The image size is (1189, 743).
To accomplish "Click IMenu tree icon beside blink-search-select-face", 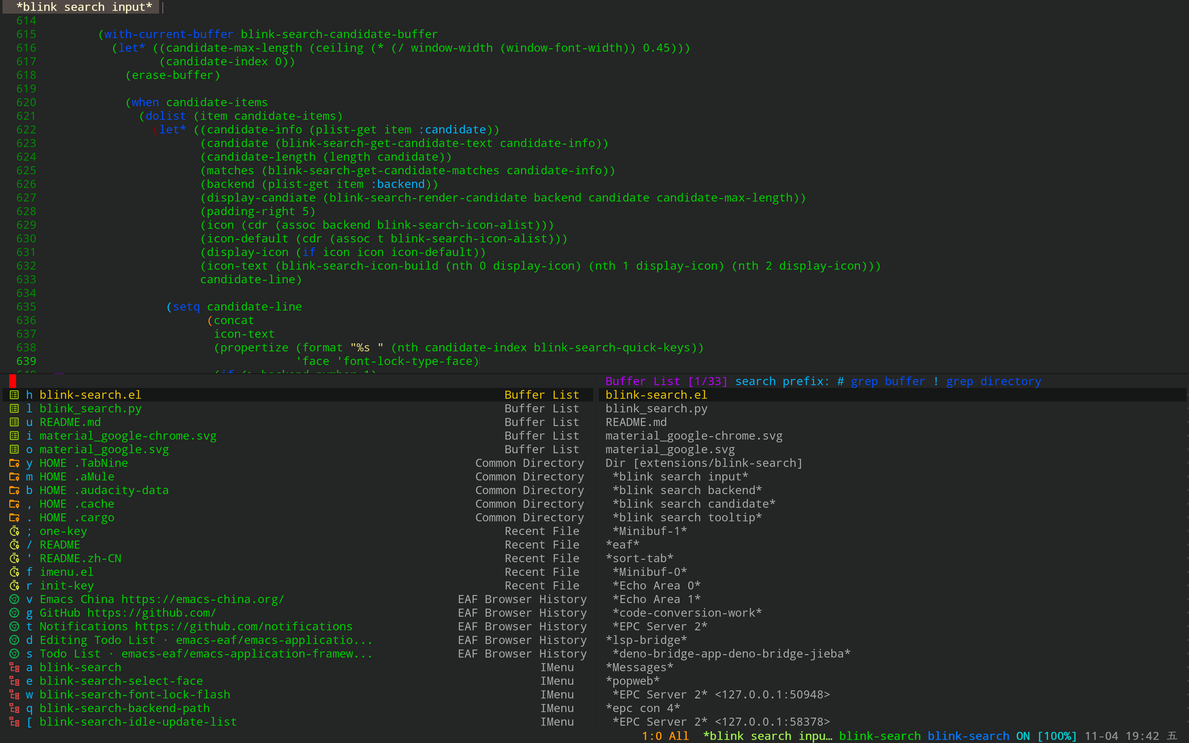I will tap(14, 681).
